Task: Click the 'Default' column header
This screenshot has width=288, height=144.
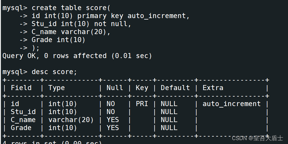Action: 175,88
